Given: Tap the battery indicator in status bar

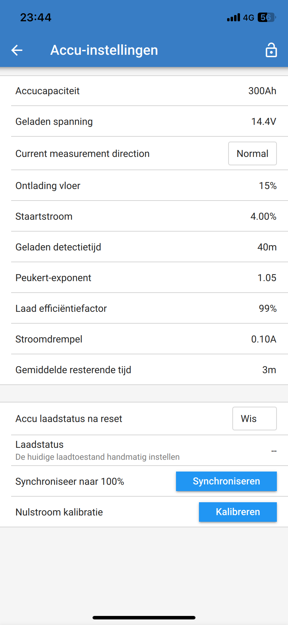Looking at the screenshot, I should [266, 17].
